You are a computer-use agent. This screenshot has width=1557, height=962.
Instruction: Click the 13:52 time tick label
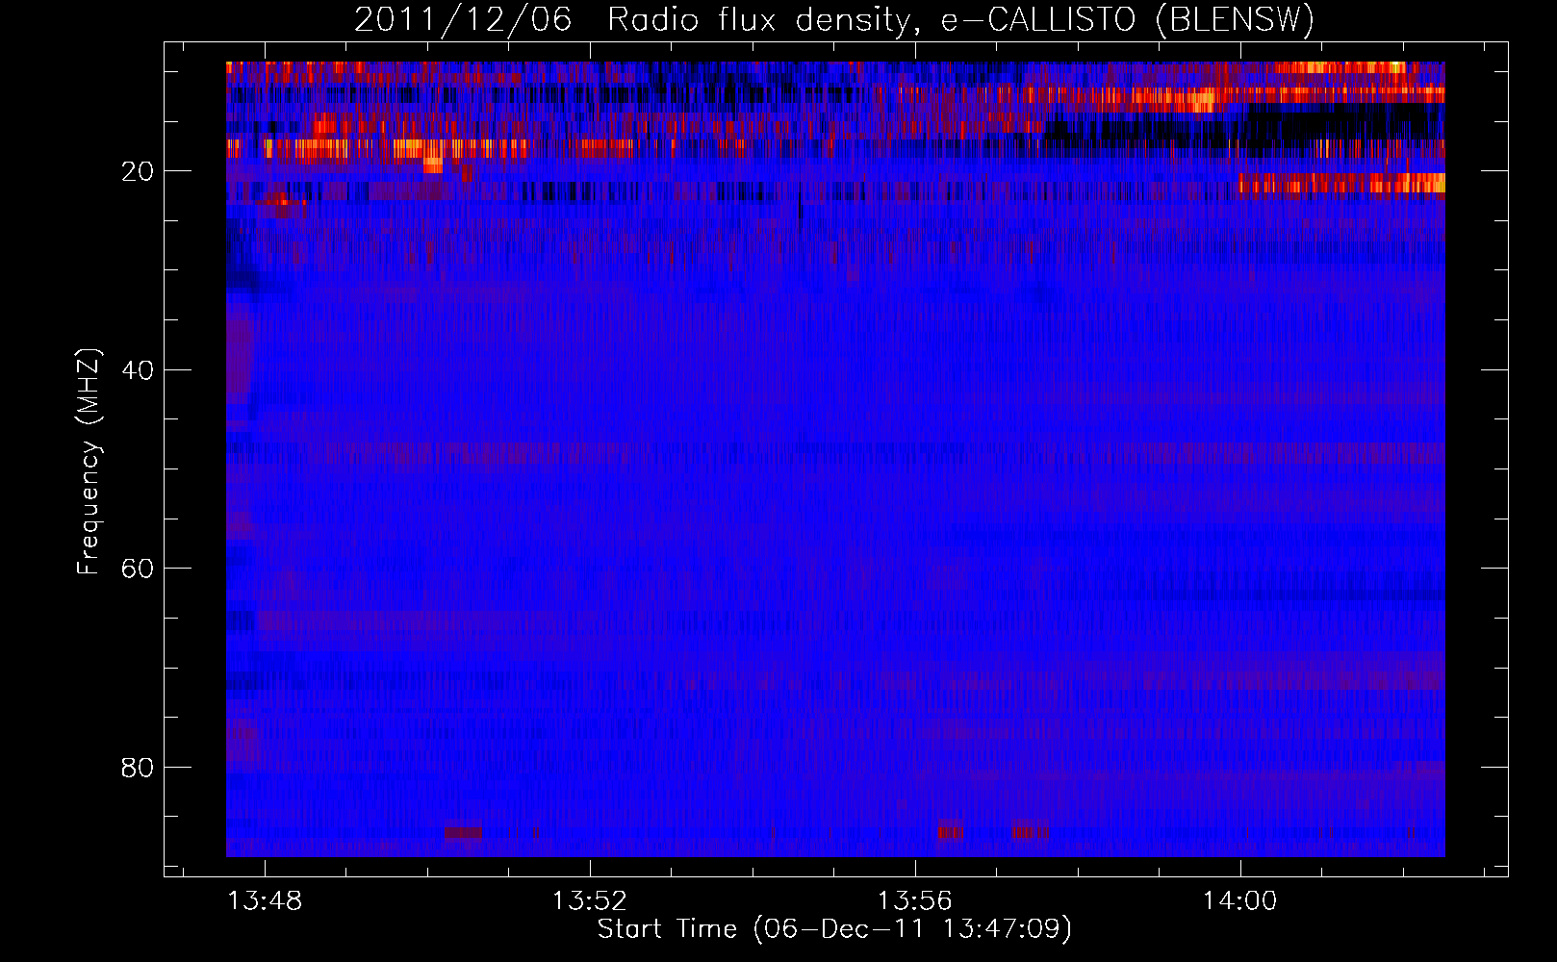[x=589, y=901]
